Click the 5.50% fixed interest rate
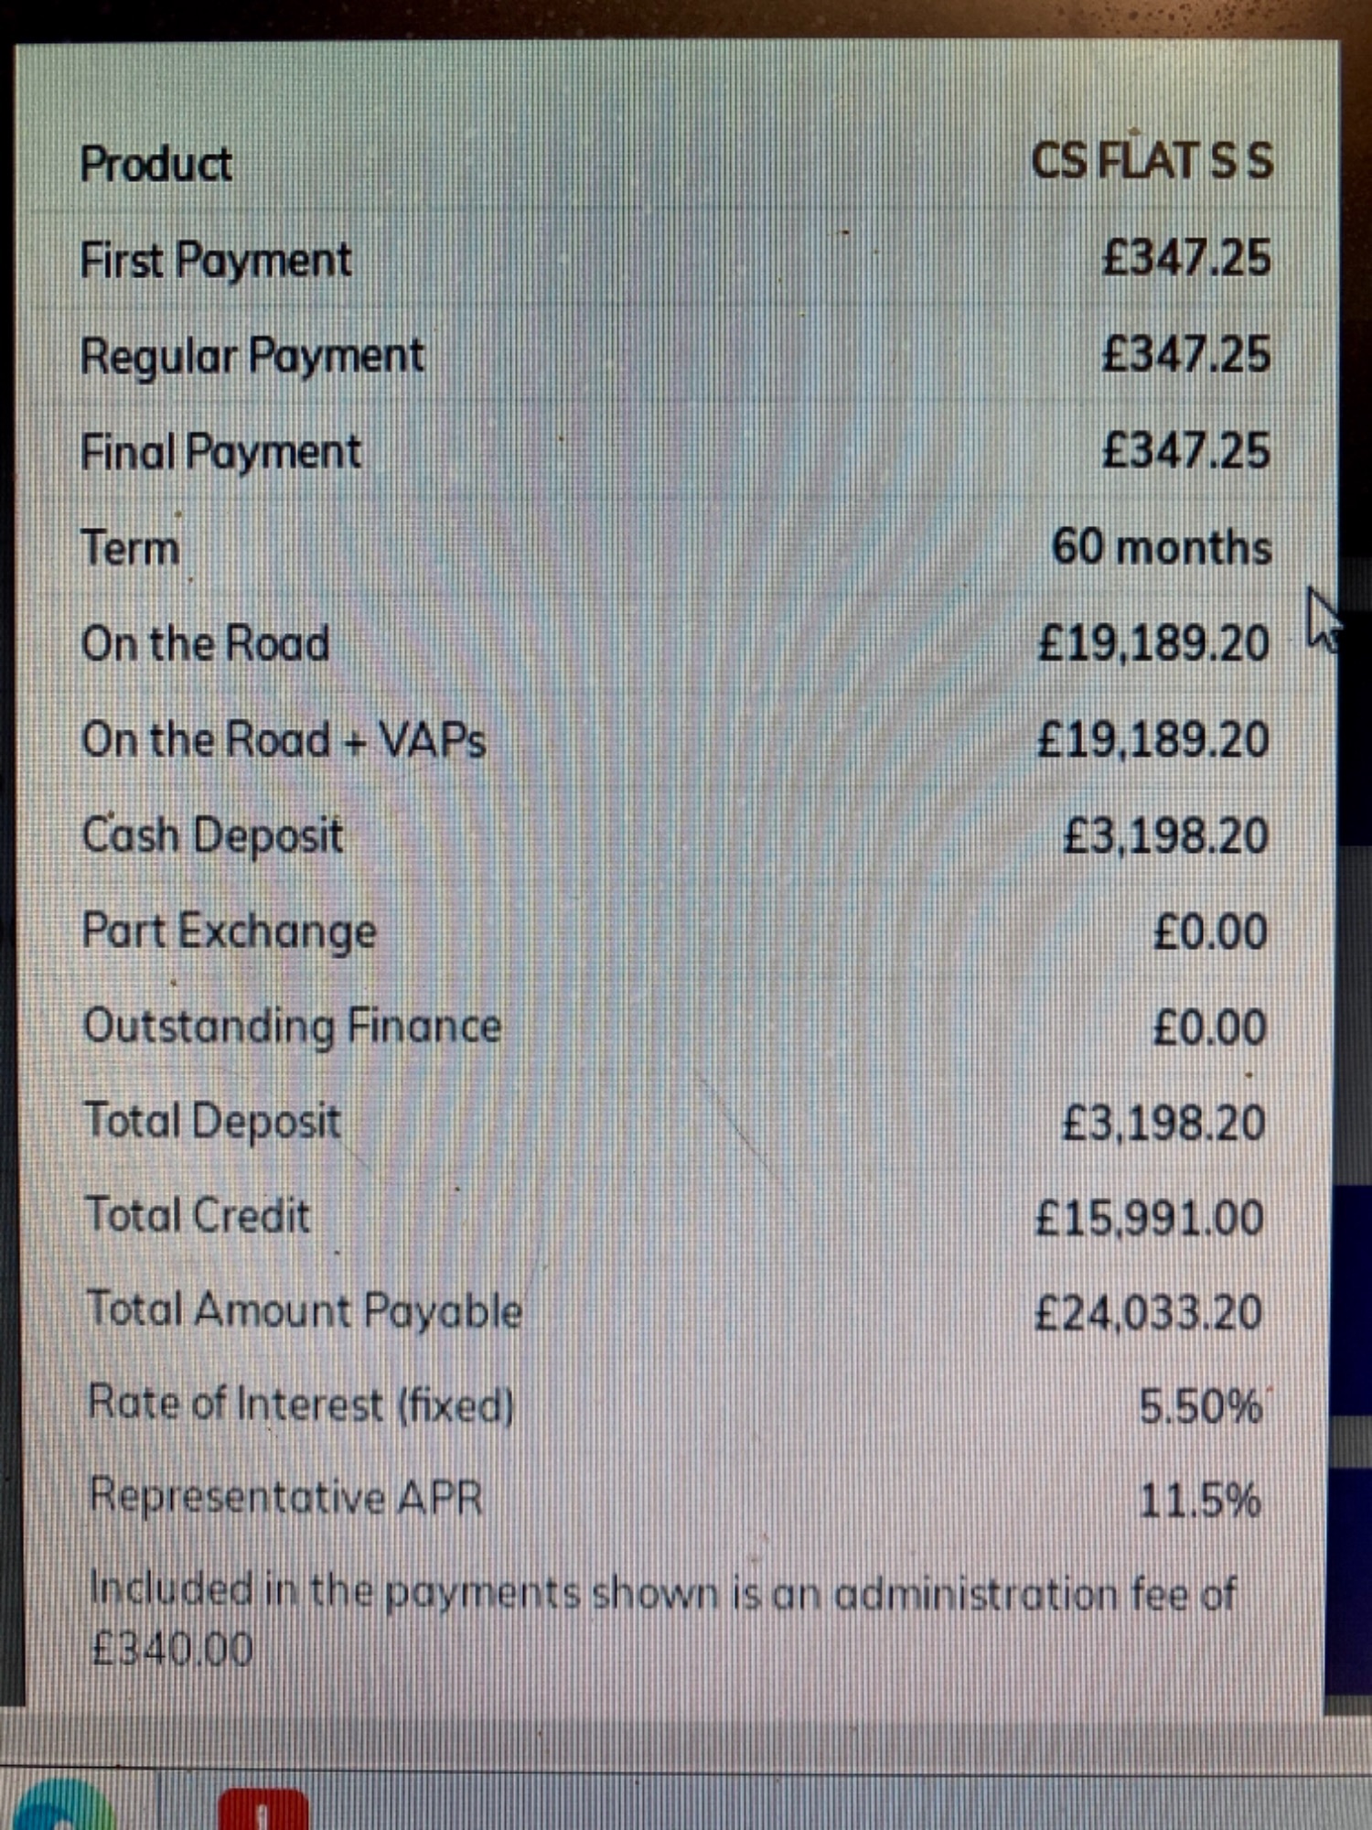 click(x=1201, y=1406)
